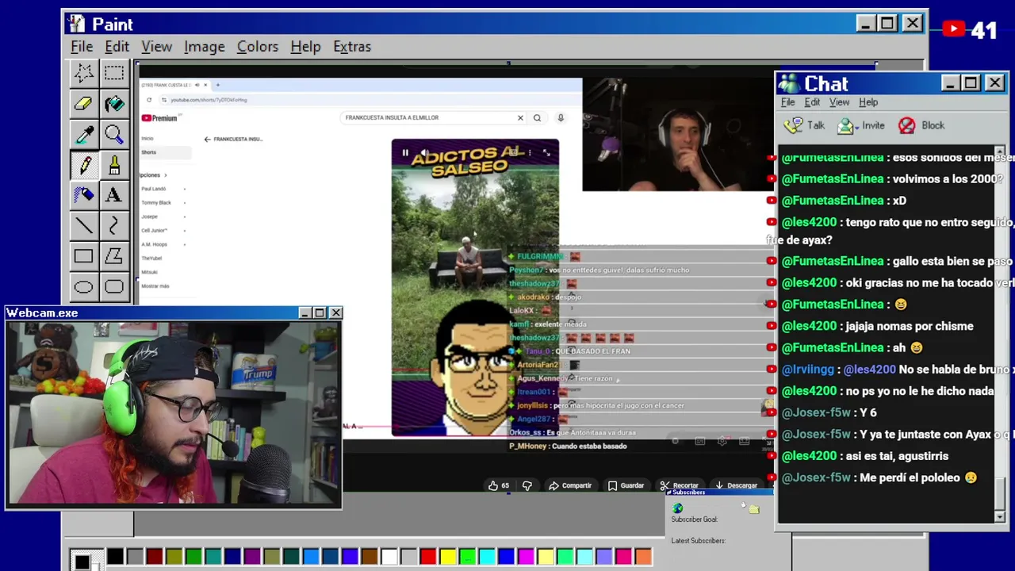The image size is (1015, 571).
Task: Click the voice search microphone icon
Action: click(x=561, y=117)
